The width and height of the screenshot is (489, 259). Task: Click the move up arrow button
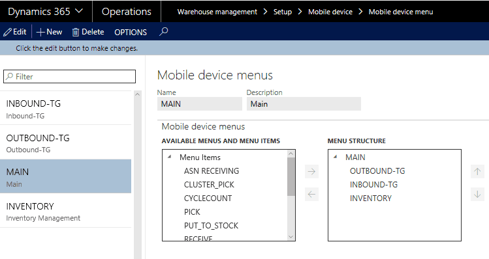[477, 171]
